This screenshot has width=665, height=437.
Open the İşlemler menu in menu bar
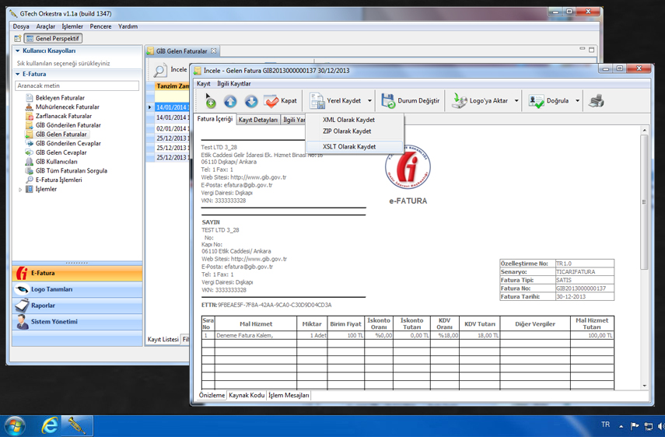(x=72, y=26)
